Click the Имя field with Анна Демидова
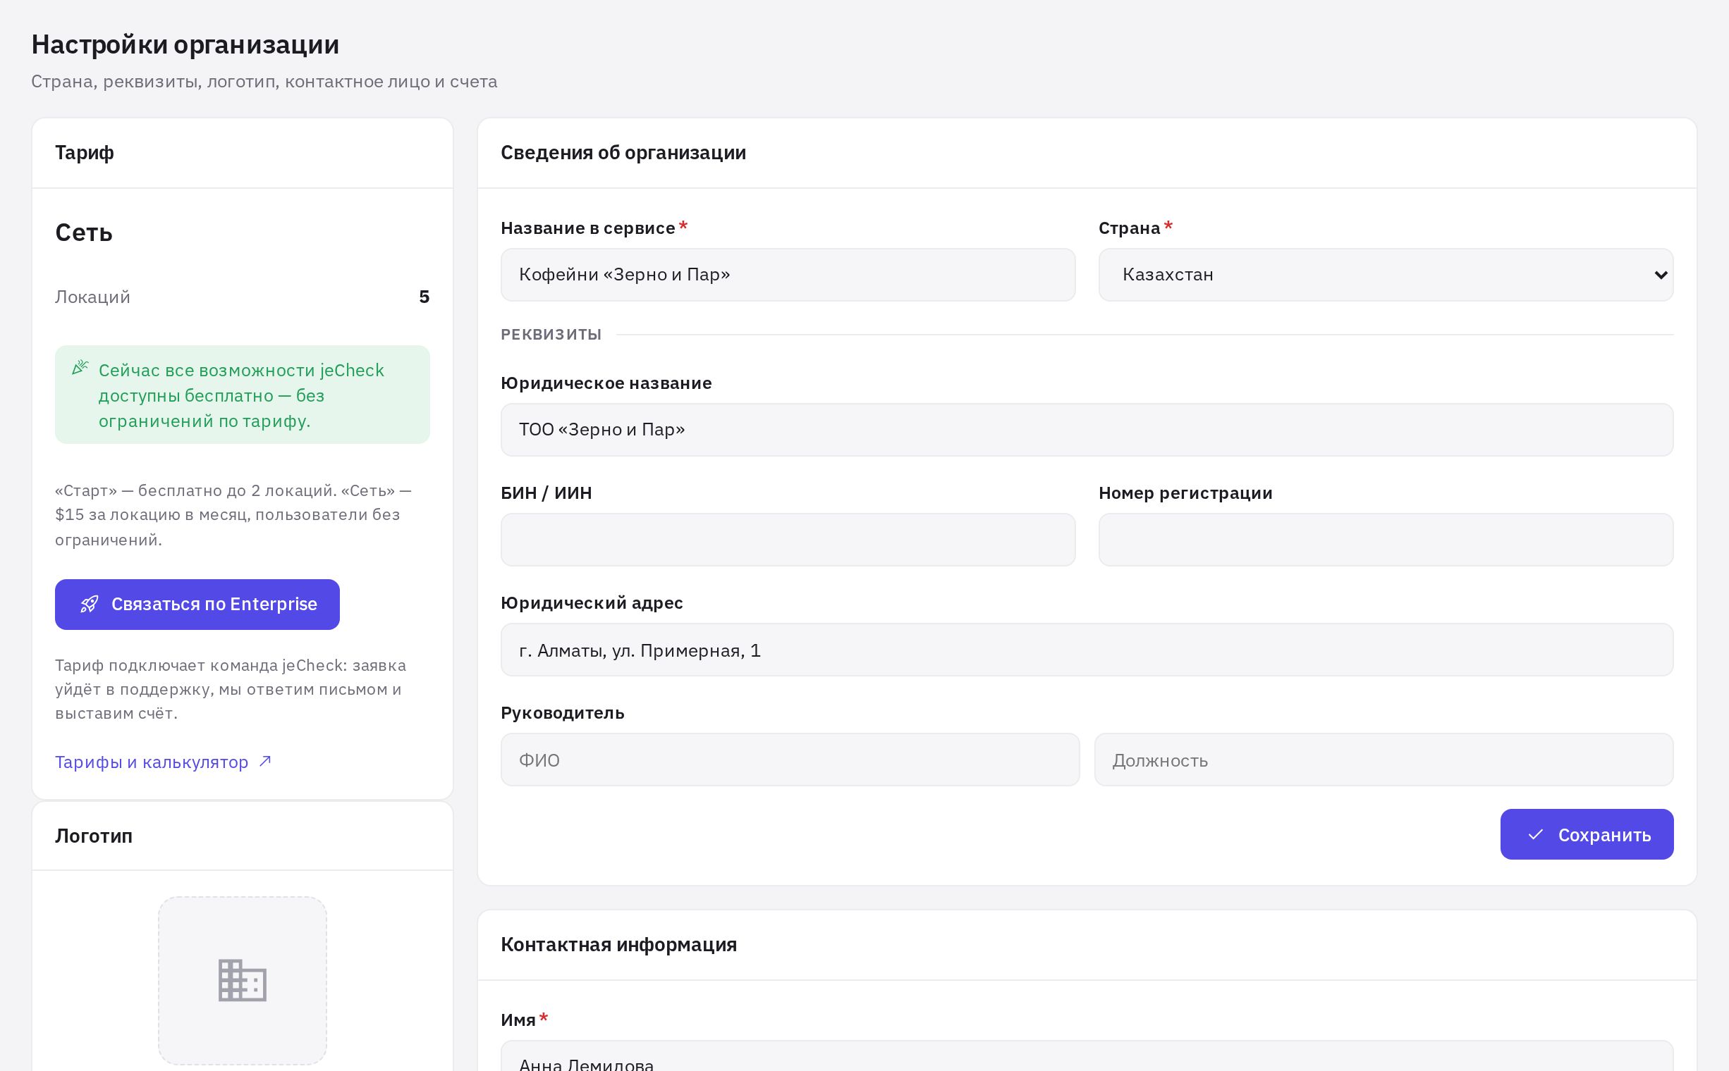This screenshot has width=1729, height=1071. [1087, 1057]
